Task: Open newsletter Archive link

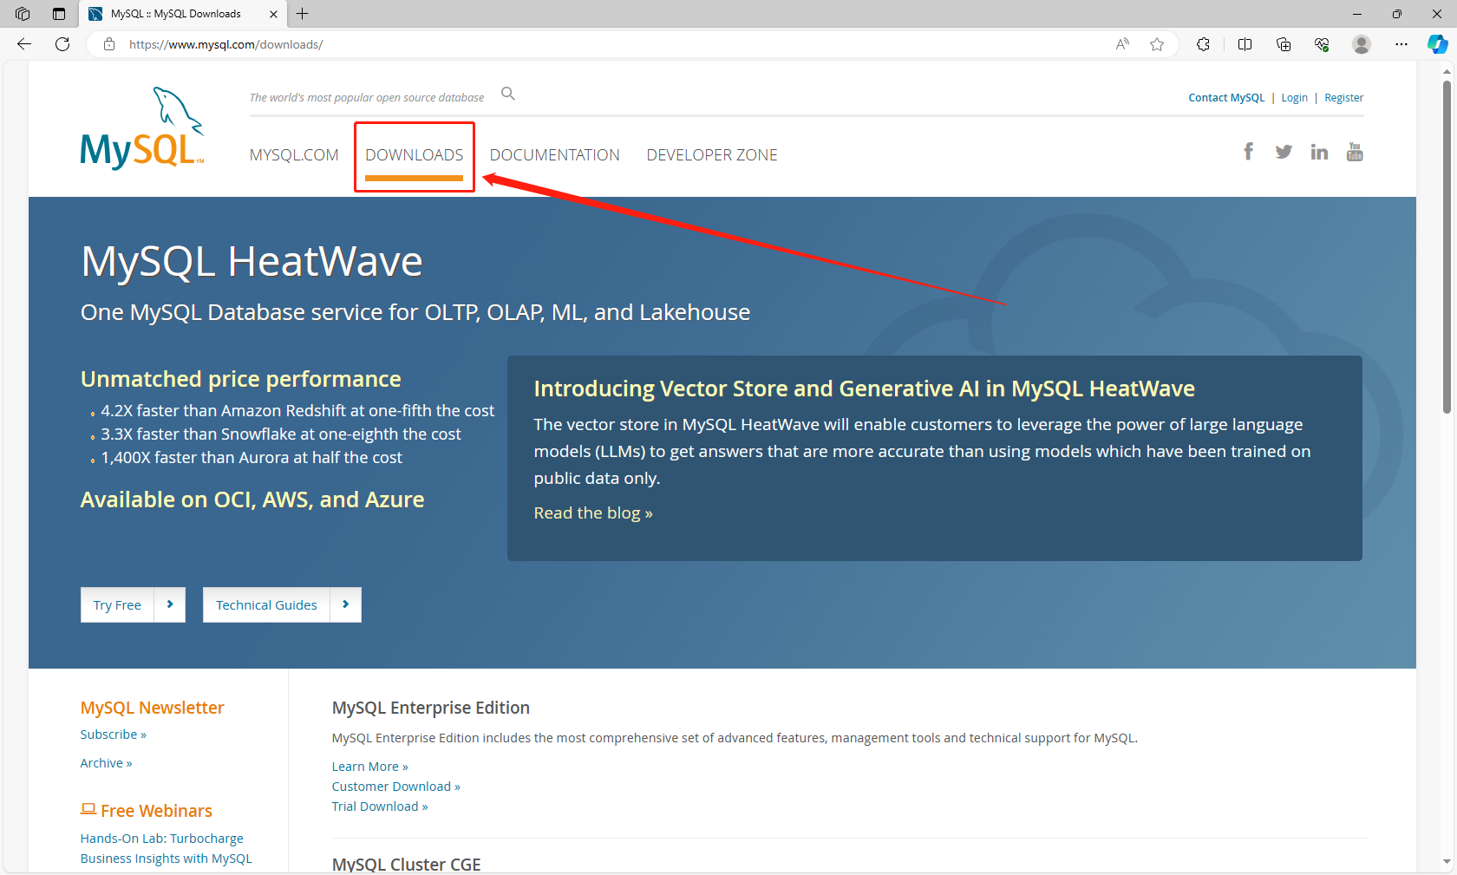Action: point(106,763)
